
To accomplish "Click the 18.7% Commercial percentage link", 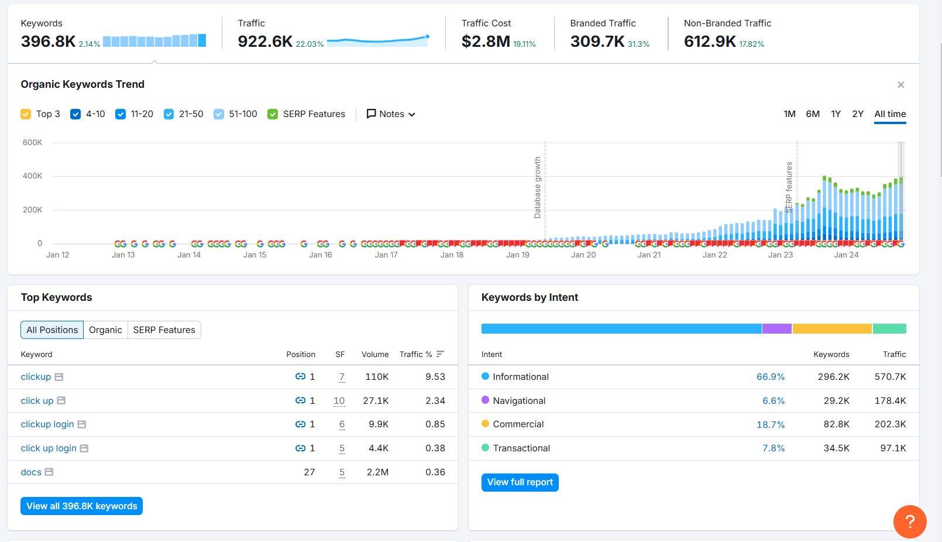I will [771, 424].
